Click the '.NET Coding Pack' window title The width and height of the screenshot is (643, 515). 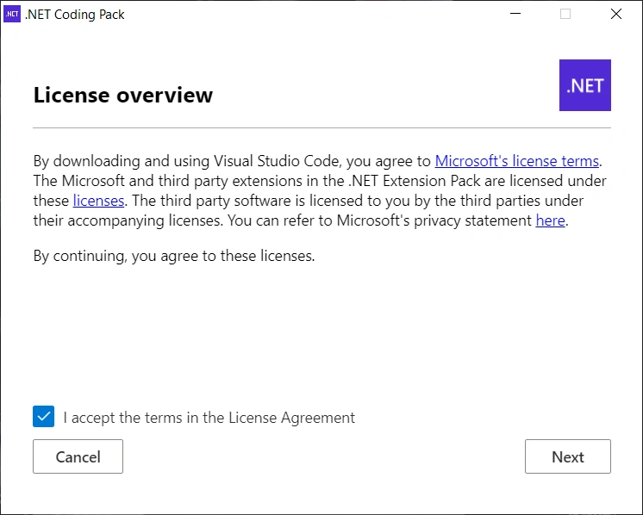[75, 15]
